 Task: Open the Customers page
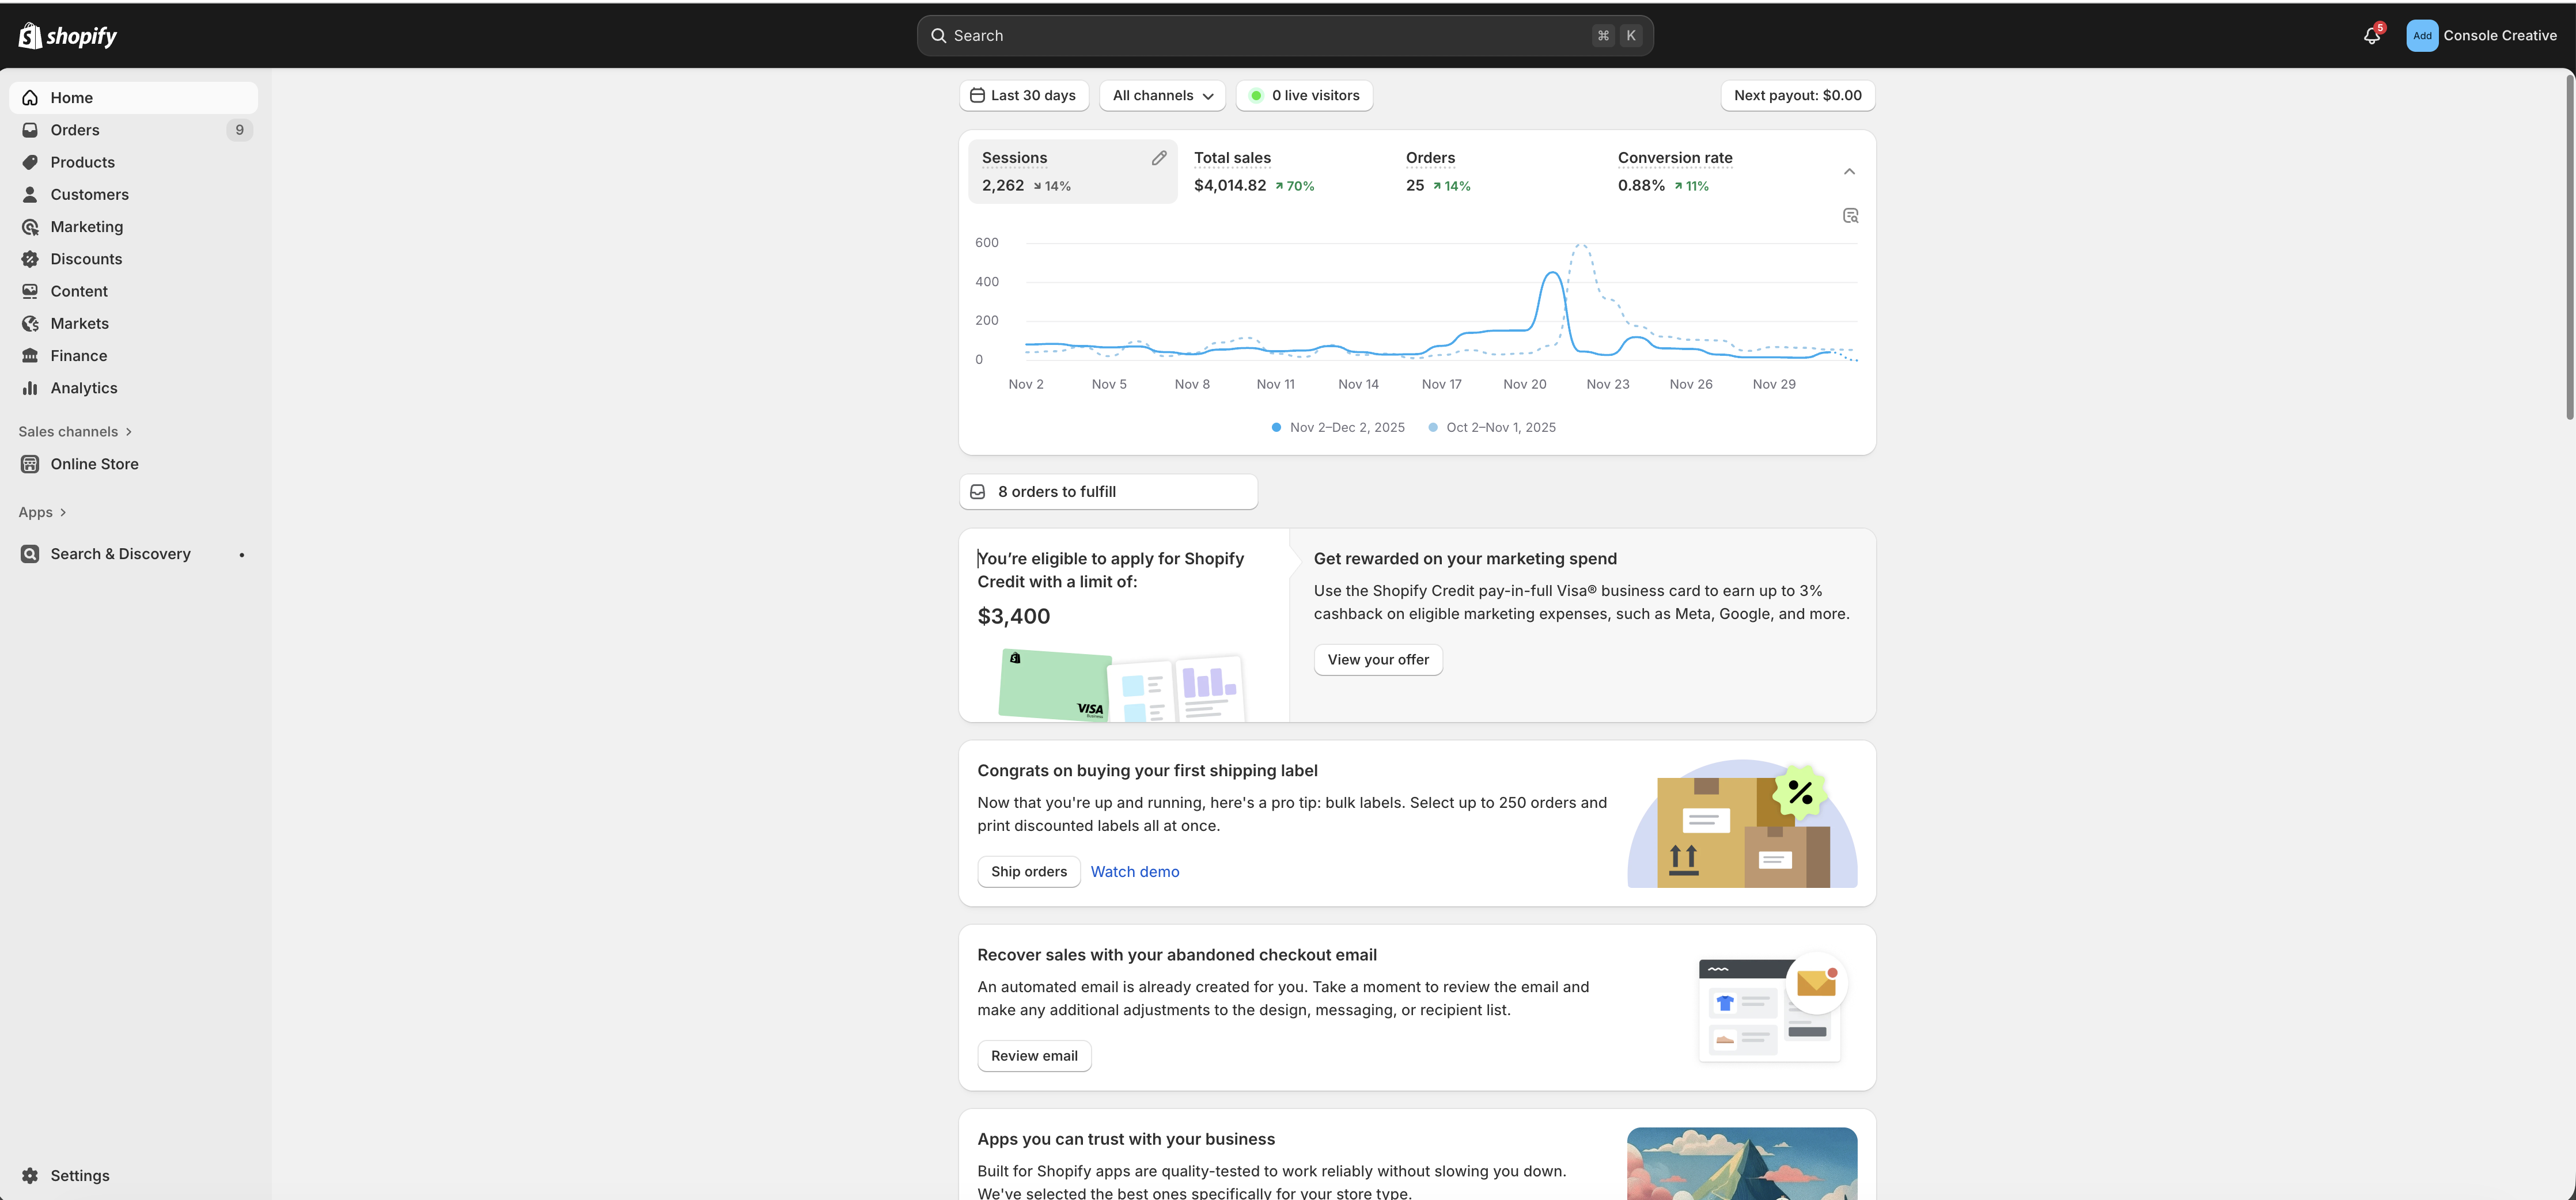pyautogui.click(x=90, y=194)
